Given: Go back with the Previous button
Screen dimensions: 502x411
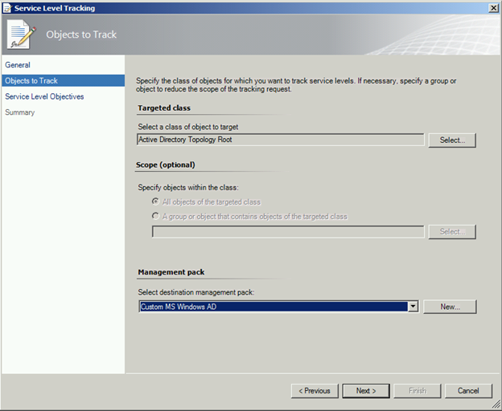Looking at the screenshot, I should click(315, 391).
